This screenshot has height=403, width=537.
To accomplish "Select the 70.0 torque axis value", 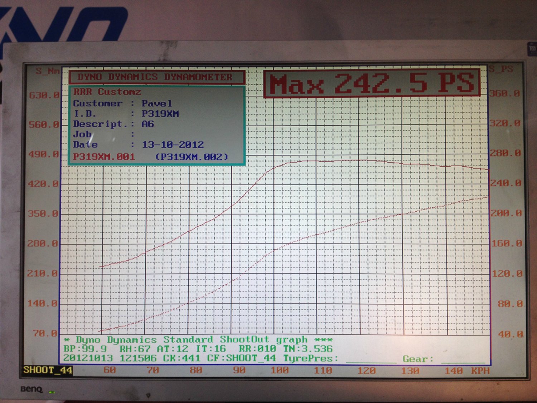I will (x=45, y=334).
